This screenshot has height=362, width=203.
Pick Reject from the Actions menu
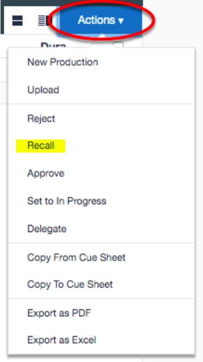tap(41, 119)
